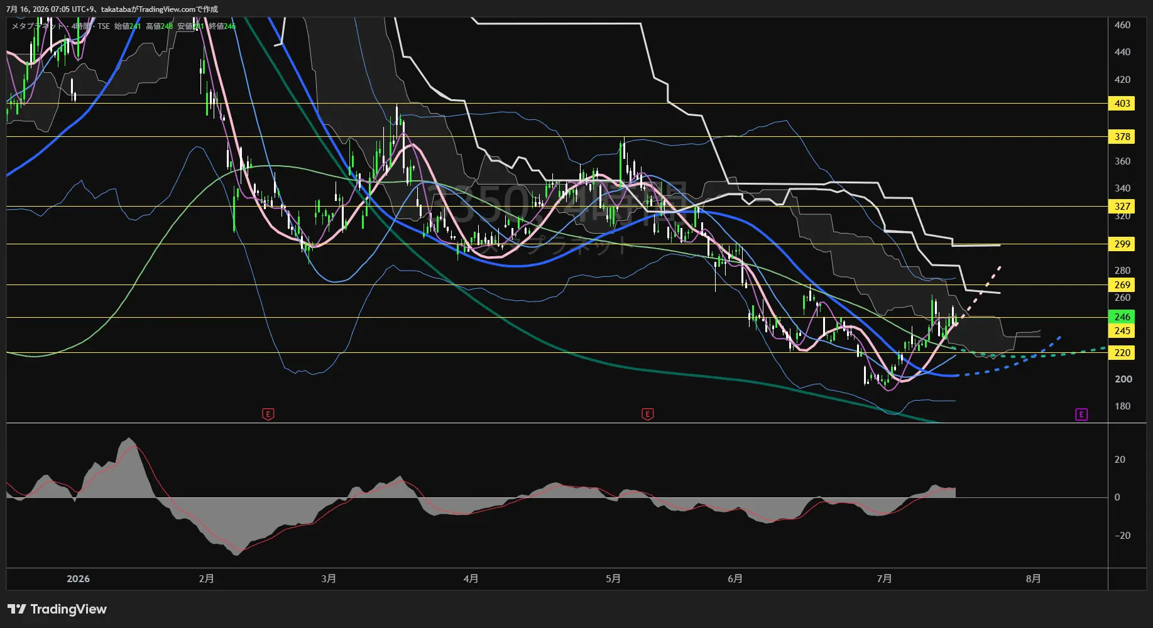Click the 2026 label on time axis
This screenshot has height=628, width=1153.
[x=78, y=579]
